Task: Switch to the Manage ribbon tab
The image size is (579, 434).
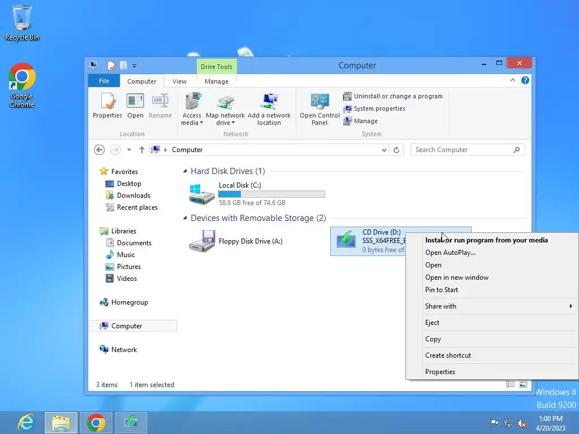Action: click(217, 81)
